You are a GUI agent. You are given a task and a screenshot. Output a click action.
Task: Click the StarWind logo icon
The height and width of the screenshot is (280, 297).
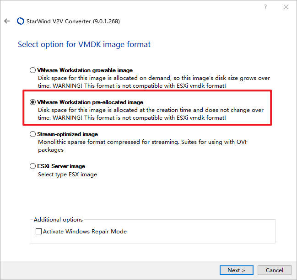coord(21,21)
